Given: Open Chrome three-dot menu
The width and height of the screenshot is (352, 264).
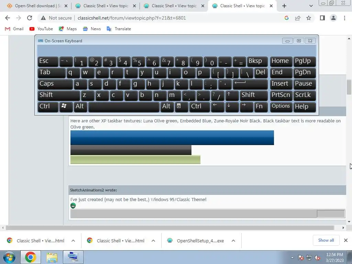Looking at the screenshot, I should (344, 18).
